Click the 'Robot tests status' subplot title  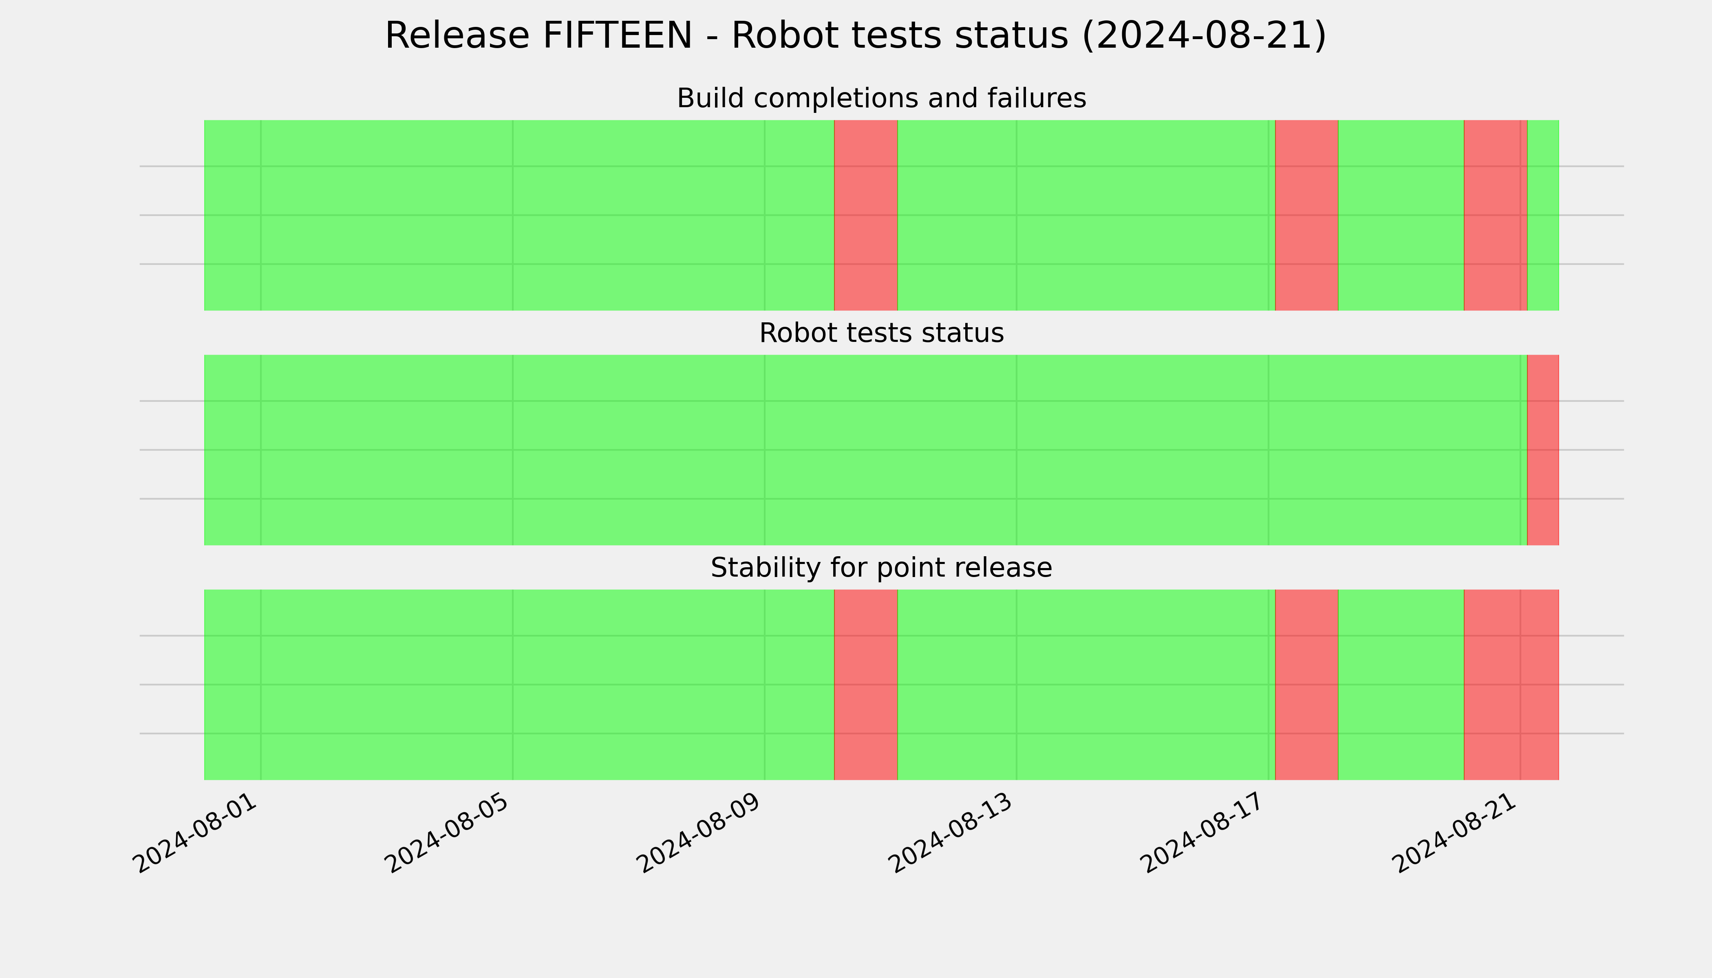pos(881,333)
